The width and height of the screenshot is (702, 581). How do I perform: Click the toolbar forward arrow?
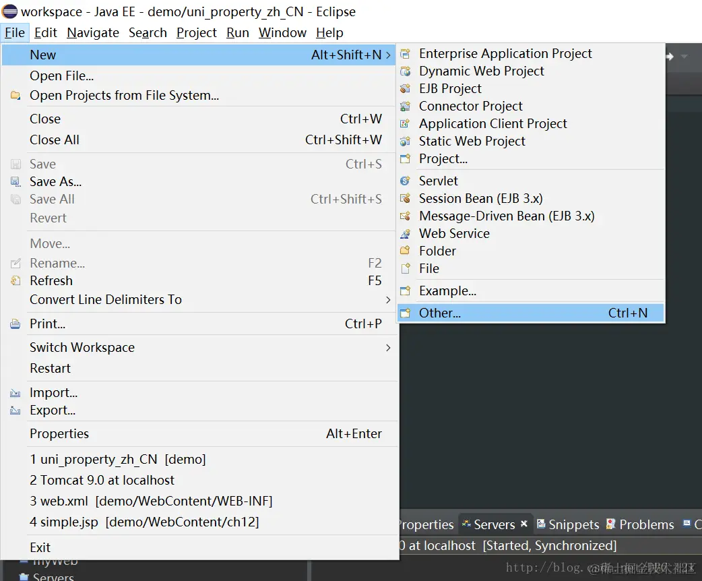point(670,57)
